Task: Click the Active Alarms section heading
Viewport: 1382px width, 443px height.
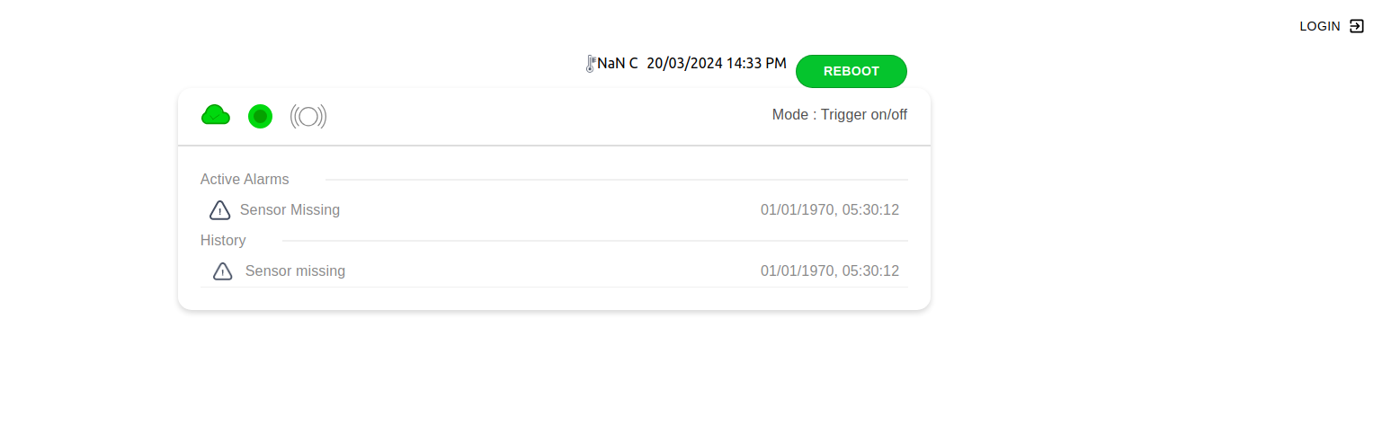Action: 245,180
